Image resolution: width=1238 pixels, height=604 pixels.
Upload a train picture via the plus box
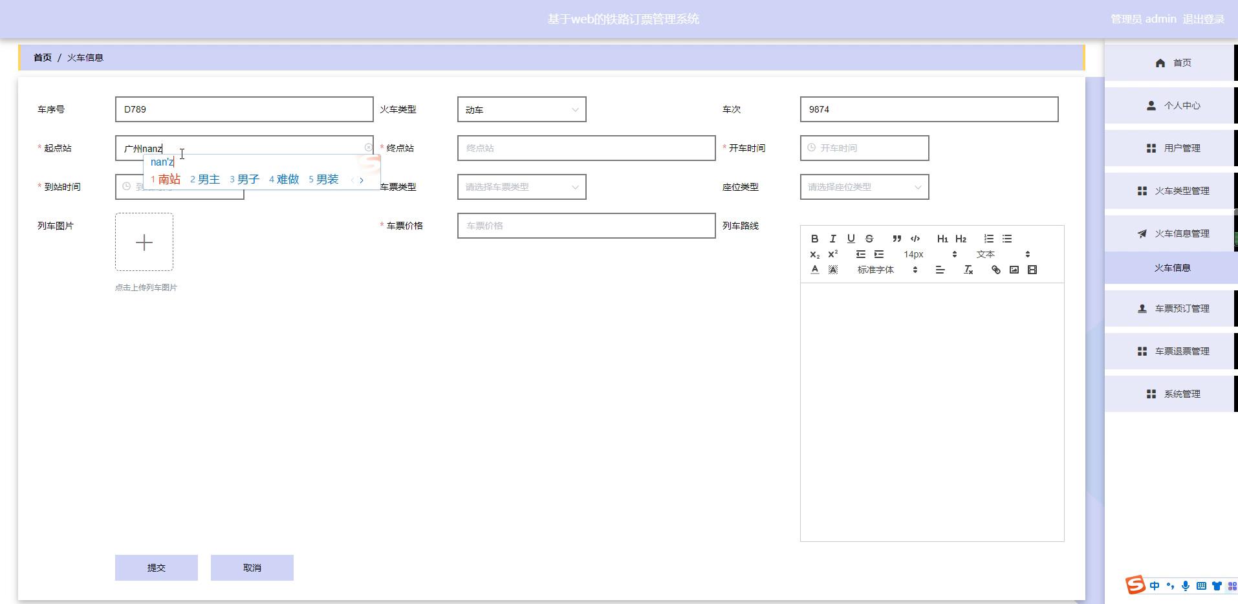(x=144, y=242)
